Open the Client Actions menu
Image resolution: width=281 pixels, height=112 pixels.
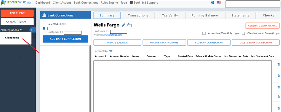coord(62,3)
